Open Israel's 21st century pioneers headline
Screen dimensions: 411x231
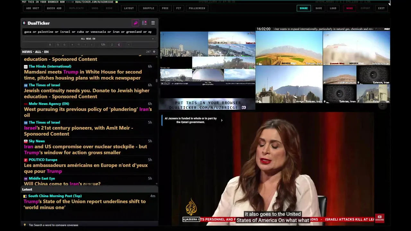click(78, 131)
